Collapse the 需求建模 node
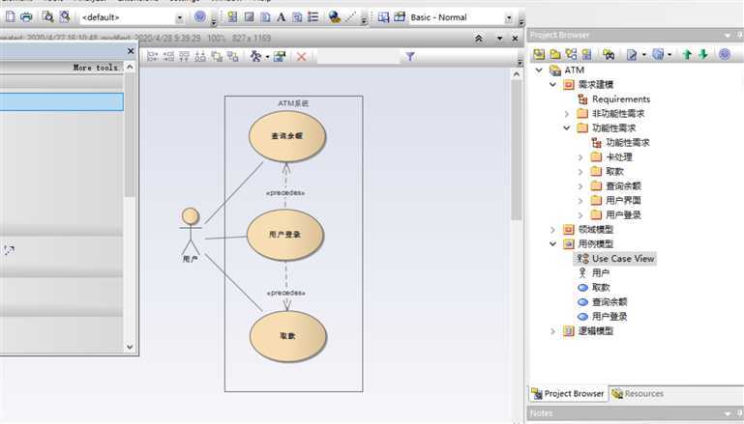 coord(552,84)
